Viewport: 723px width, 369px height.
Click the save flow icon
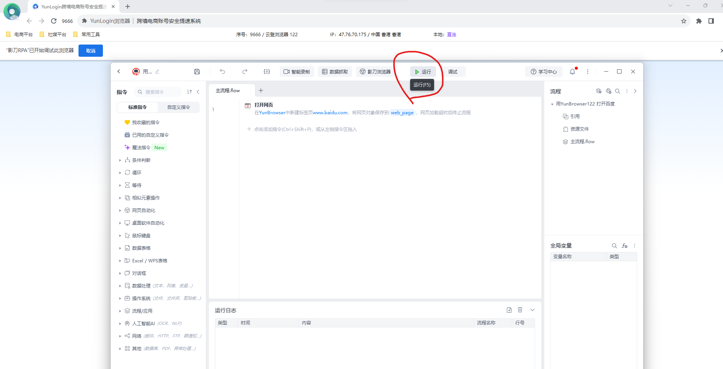pos(197,72)
